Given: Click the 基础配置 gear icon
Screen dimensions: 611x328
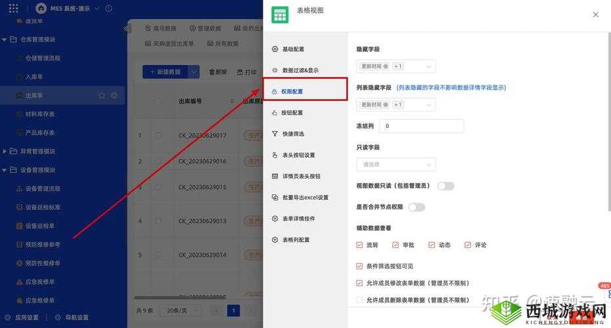Looking at the screenshot, I should [x=275, y=49].
